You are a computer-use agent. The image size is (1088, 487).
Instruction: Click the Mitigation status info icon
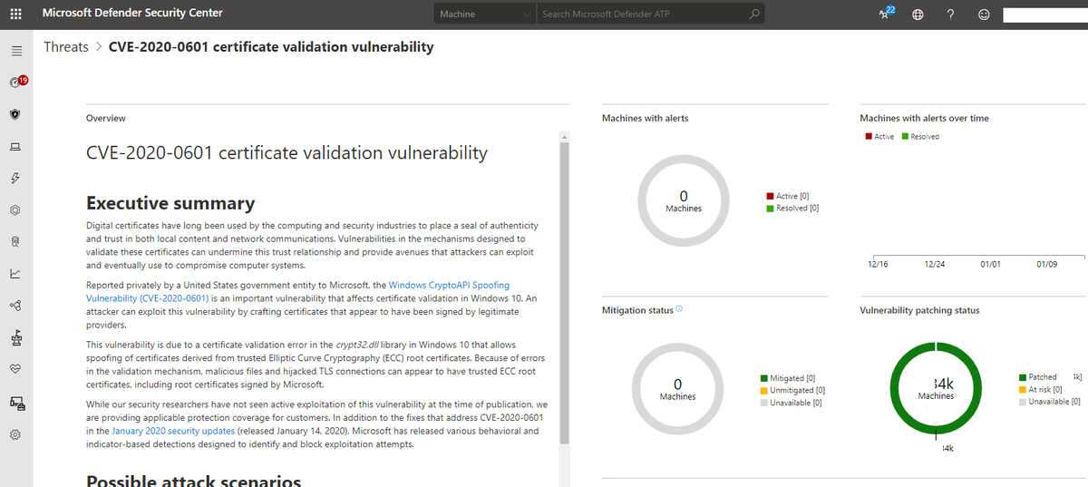(679, 309)
